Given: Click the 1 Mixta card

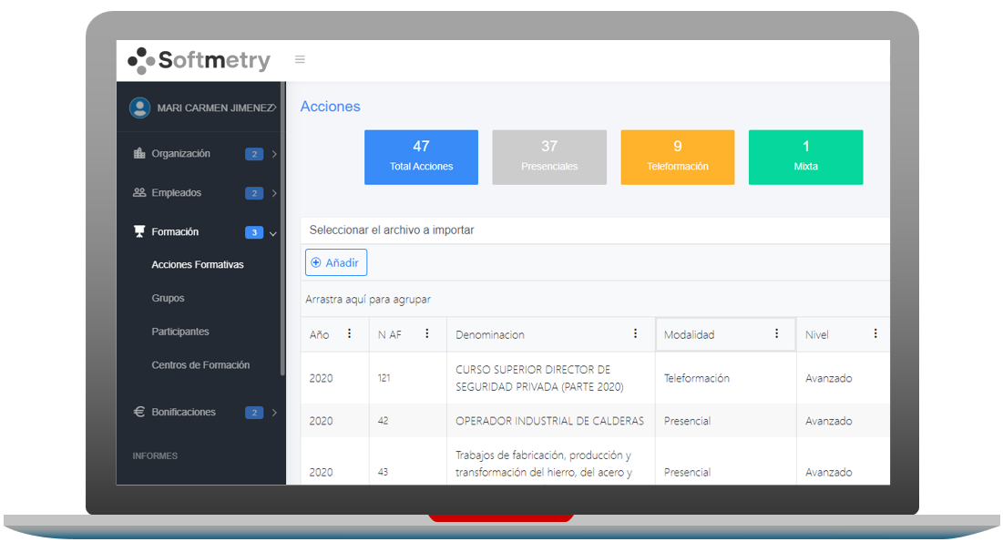Looking at the screenshot, I should [x=806, y=158].
